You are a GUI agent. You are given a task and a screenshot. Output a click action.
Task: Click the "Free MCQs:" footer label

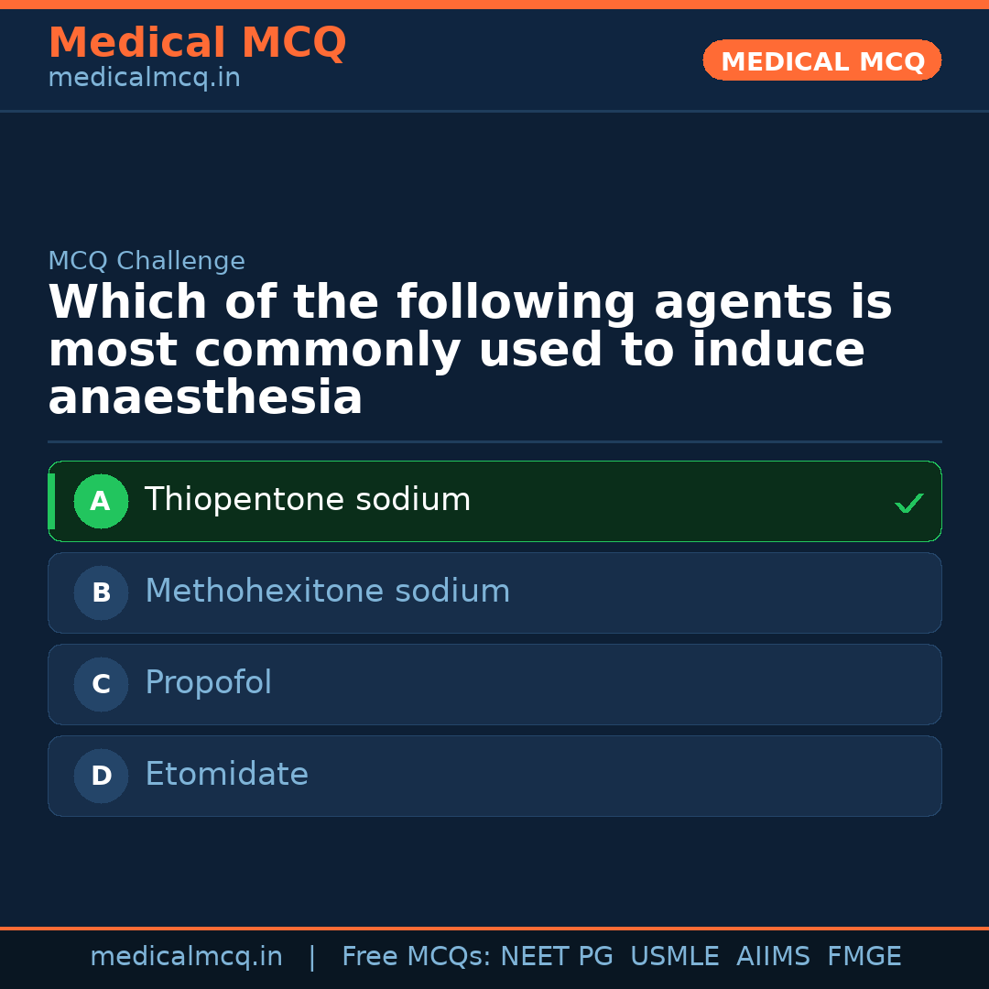(x=417, y=957)
